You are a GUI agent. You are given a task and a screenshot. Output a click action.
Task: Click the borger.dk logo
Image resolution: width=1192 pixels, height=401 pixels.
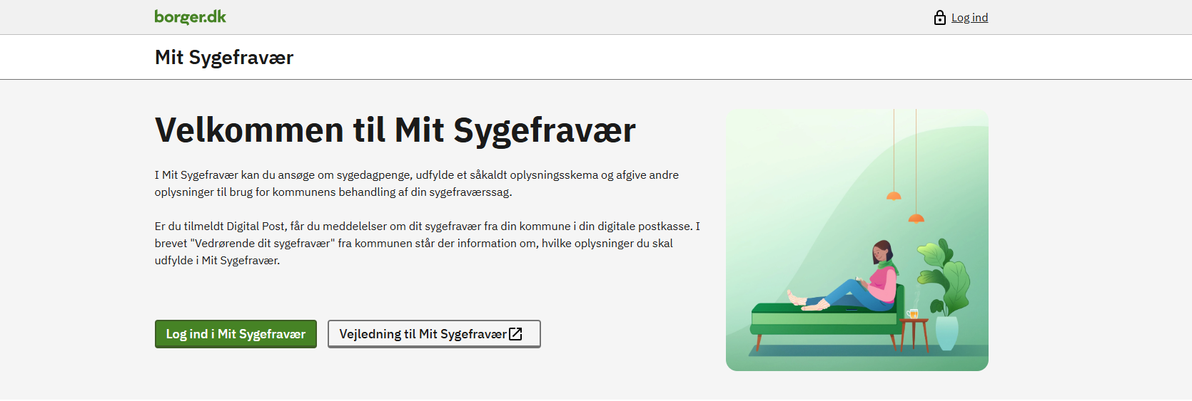[x=190, y=17]
